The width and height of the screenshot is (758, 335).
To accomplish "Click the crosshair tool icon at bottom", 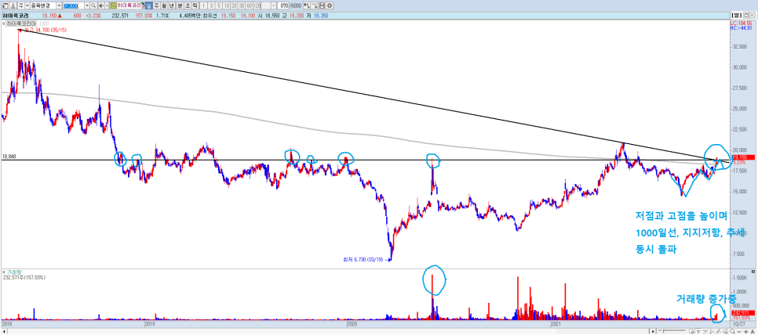I will pyautogui.click(x=698, y=331).
